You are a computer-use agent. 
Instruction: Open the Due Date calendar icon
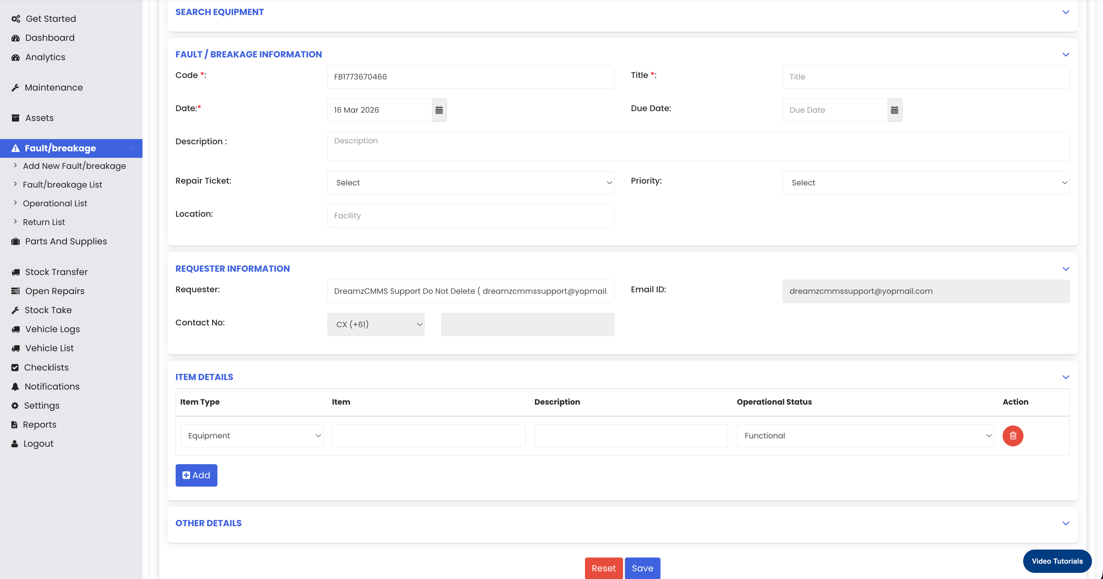894,110
